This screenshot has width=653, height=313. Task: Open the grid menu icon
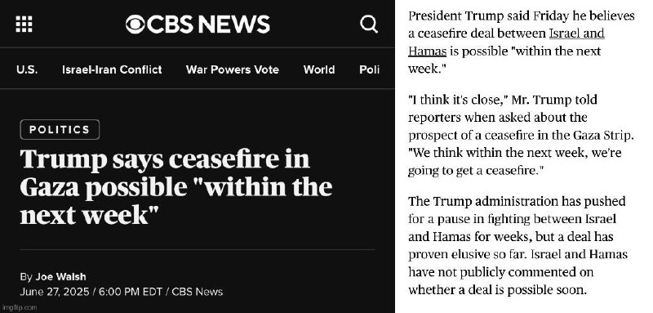click(24, 25)
